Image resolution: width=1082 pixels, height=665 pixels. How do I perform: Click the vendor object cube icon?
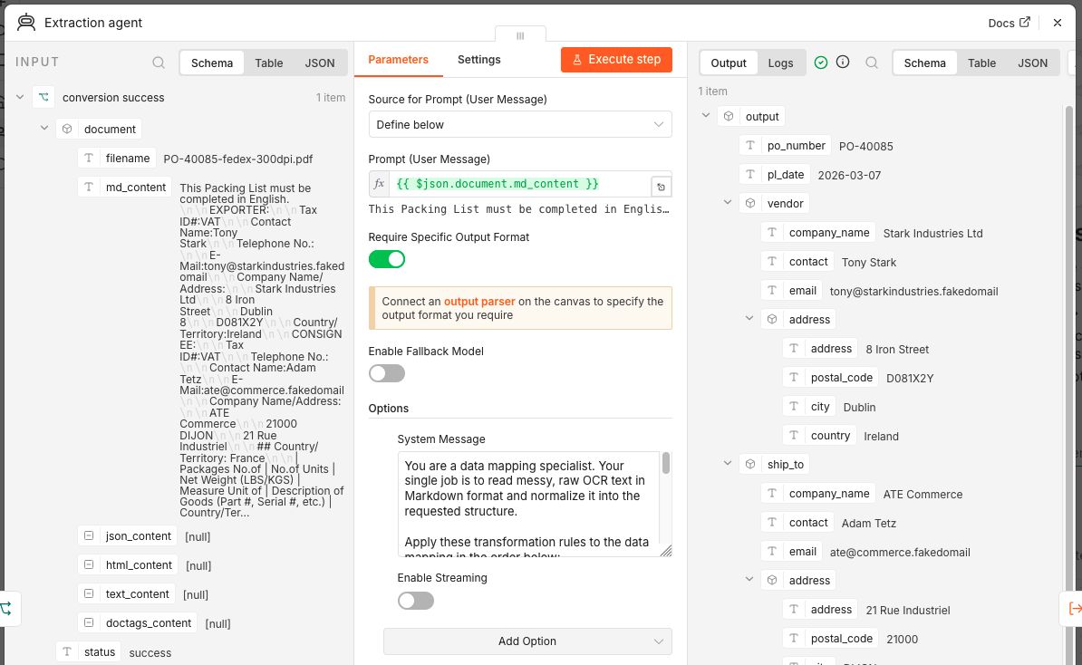coord(750,204)
